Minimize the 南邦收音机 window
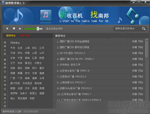The image size is (150, 114). (133, 2)
